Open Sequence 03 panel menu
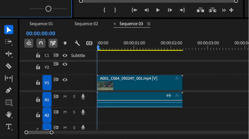Viewport: 249px width, 139px height. [x=149, y=24]
